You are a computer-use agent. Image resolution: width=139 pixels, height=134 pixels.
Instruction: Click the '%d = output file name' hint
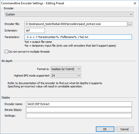pos(38,42)
